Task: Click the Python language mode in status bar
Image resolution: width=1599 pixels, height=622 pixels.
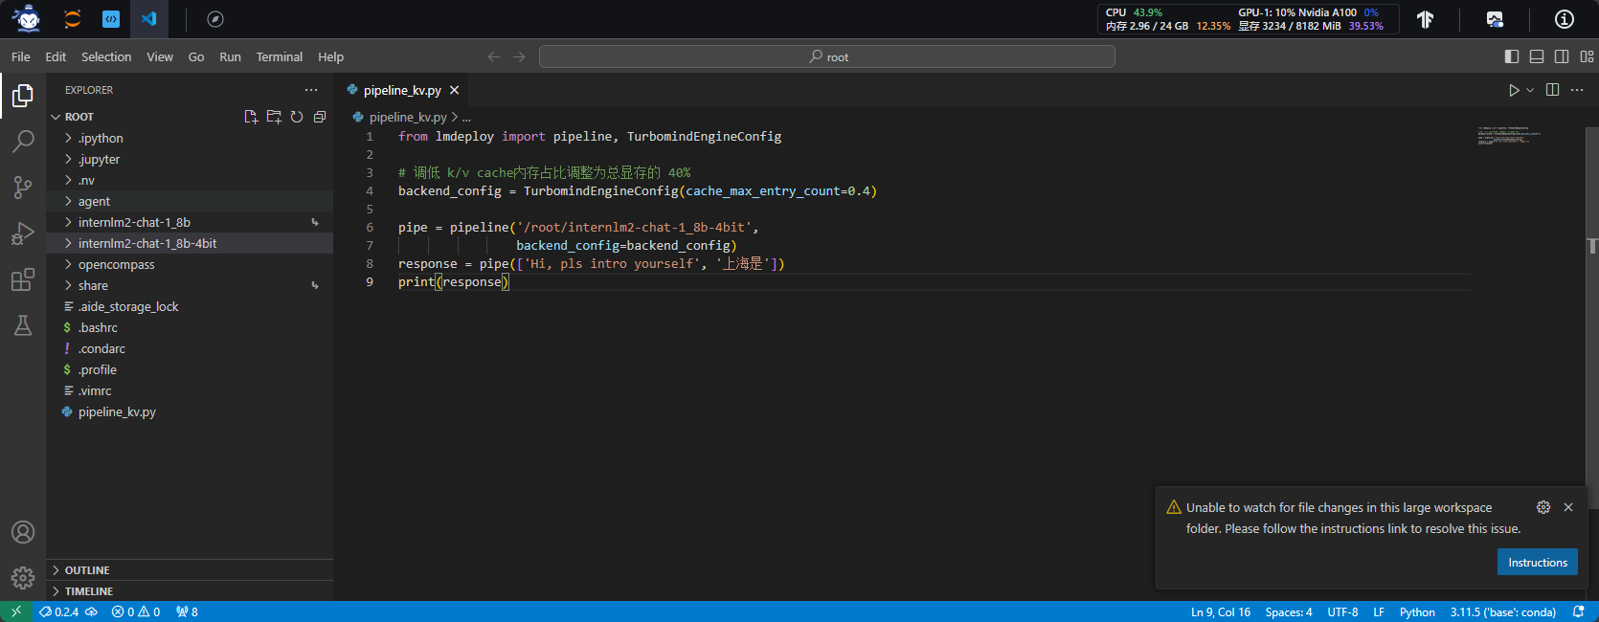Action: (x=1417, y=612)
